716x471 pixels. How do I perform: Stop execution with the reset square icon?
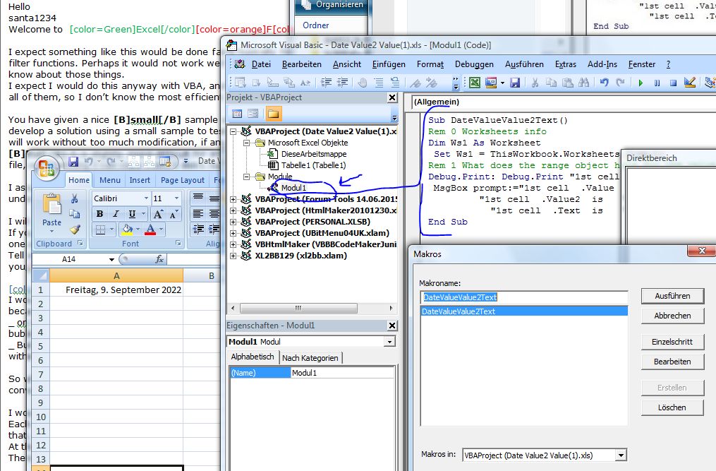[673, 83]
